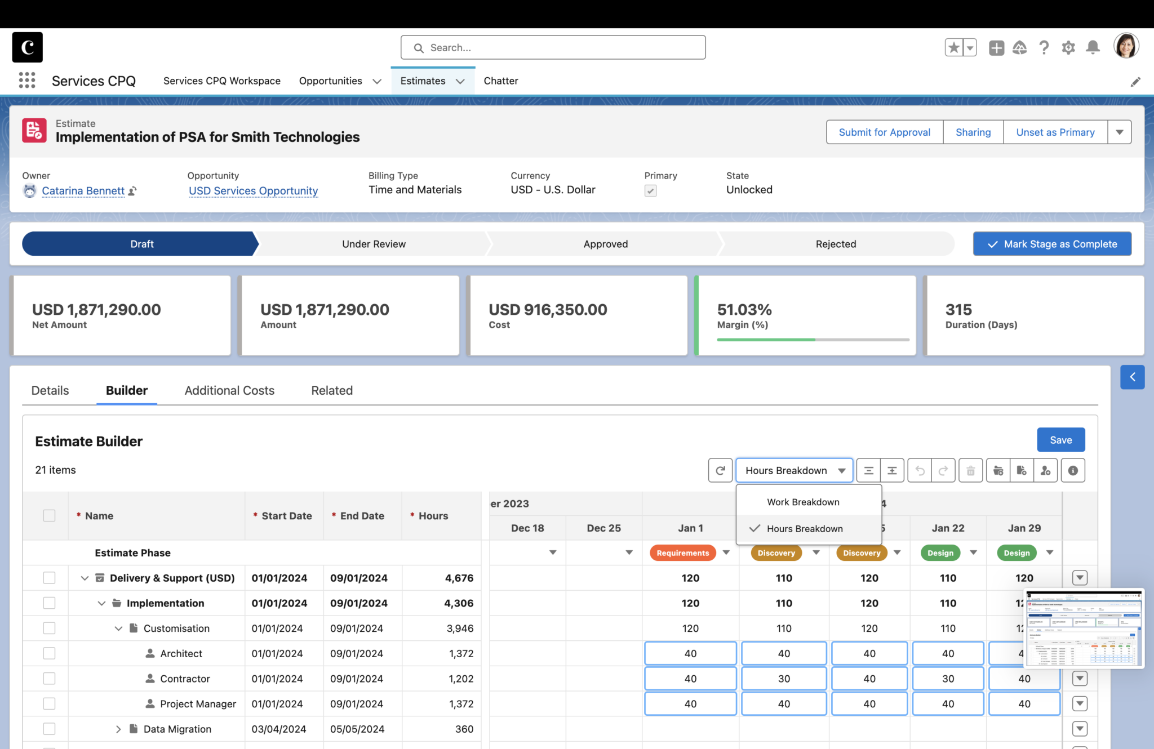Select Work Breakdown from the open dropdown
The width and height of the screenshot is (1154, 749).
pos(802,502)
